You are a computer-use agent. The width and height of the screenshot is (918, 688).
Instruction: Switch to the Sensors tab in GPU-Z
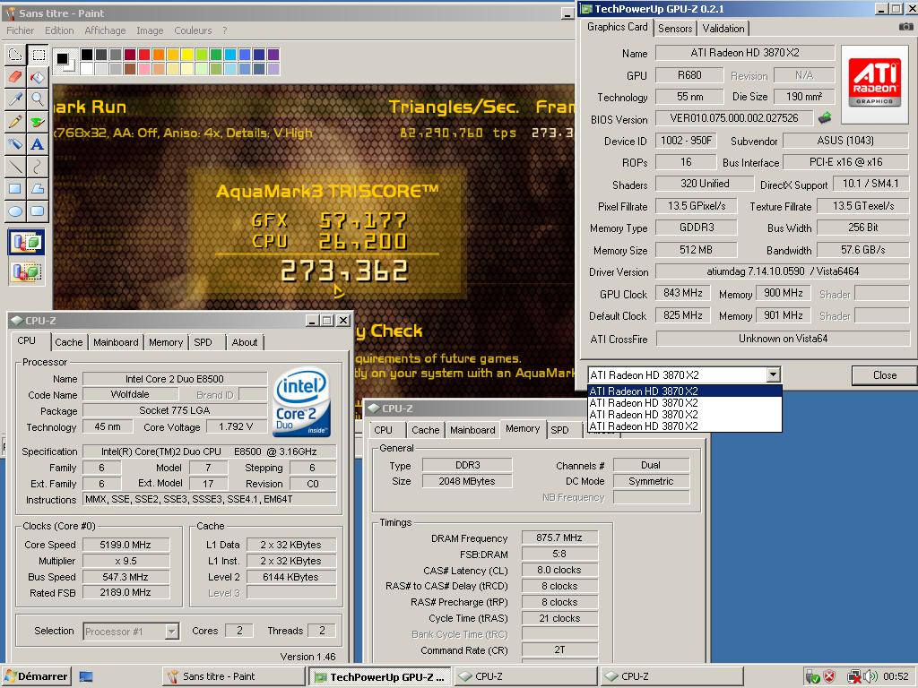point(675,28)
